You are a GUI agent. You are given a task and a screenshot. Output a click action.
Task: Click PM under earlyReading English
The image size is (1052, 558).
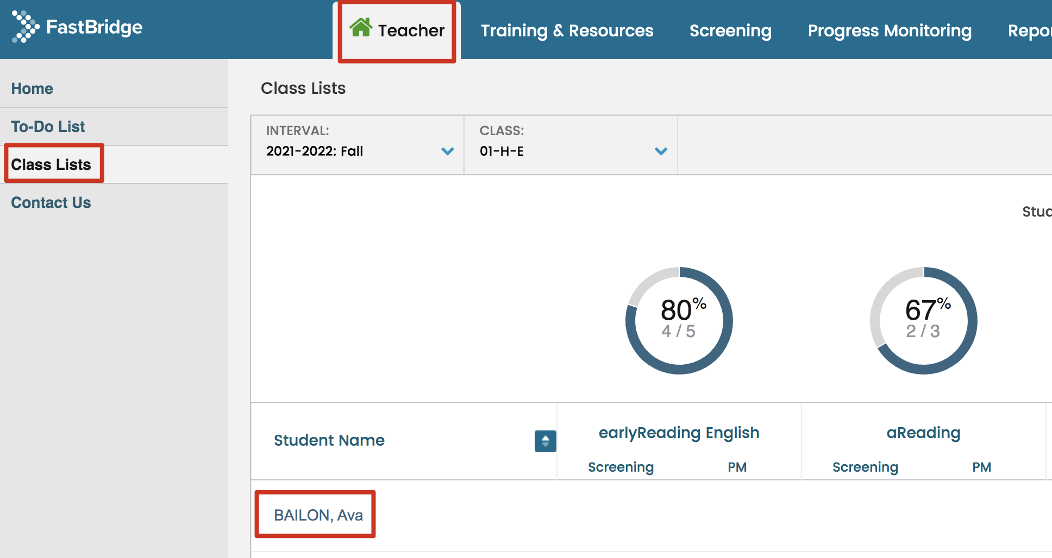[x=737, y=467]
